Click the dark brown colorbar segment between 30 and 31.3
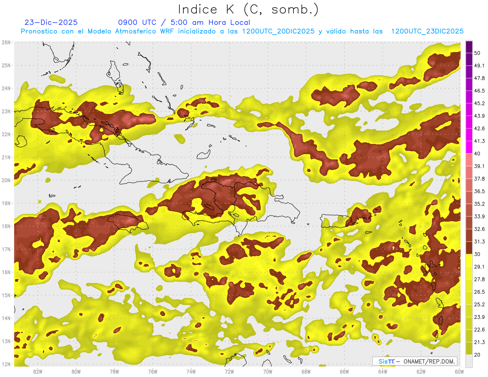Viewport: 488px width, 377px height. pyautogui.click(x=469, y=248)
